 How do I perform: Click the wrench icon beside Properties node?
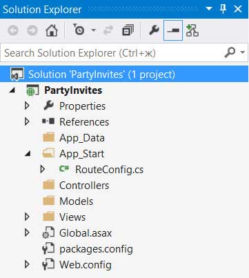(x=48, y=106)
